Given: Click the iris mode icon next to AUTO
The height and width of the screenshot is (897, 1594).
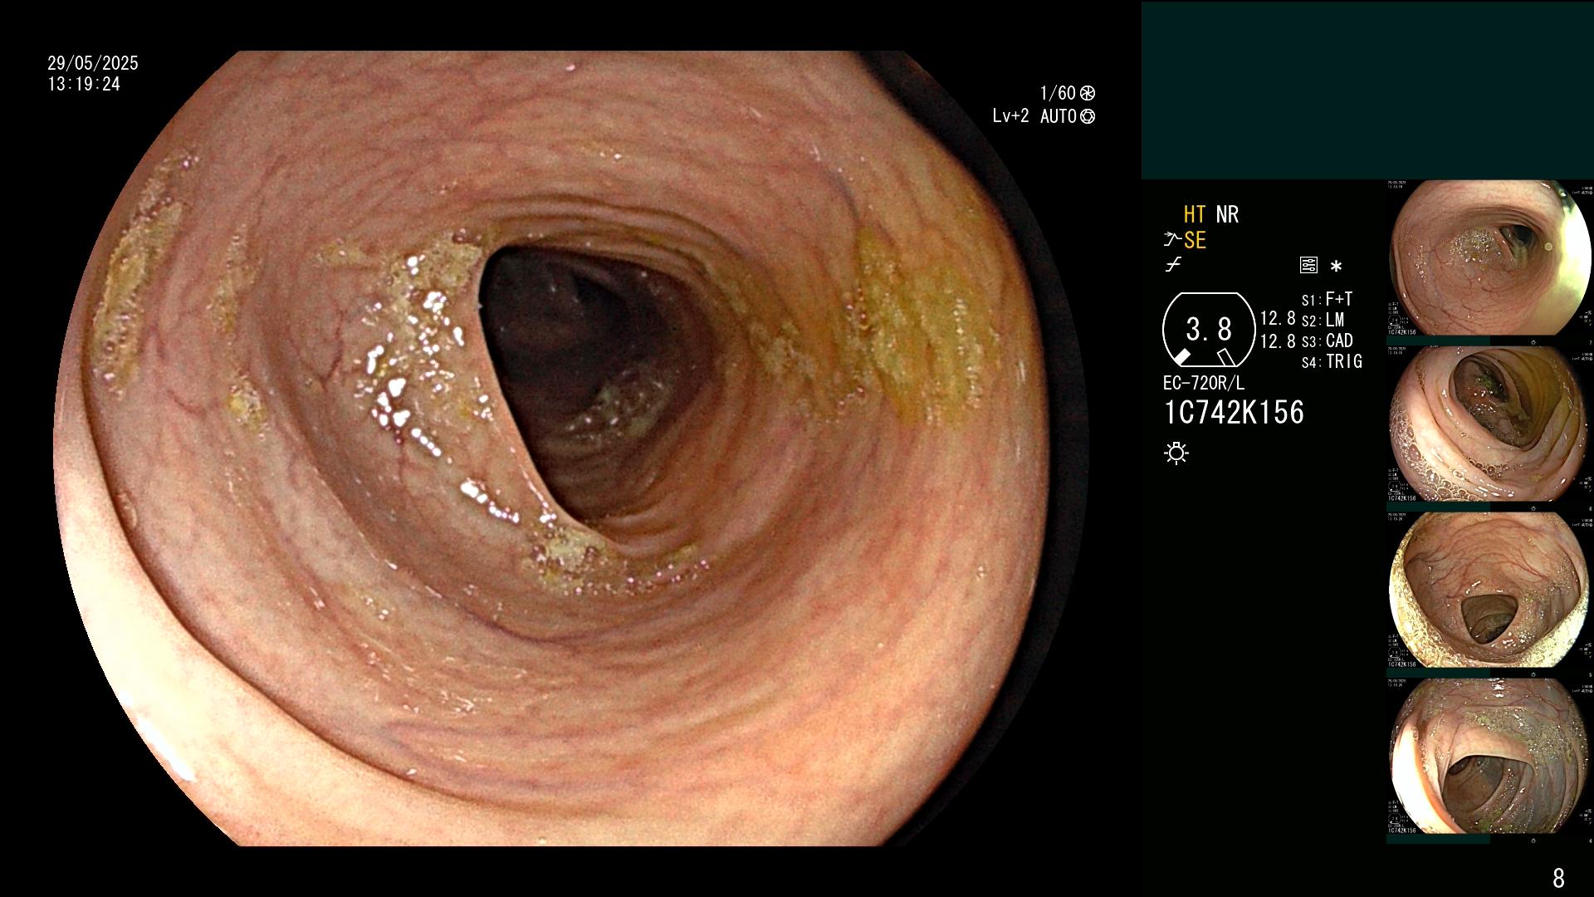Looking at the screenshot, I should pyautogui.click(x=1088, y=116).
